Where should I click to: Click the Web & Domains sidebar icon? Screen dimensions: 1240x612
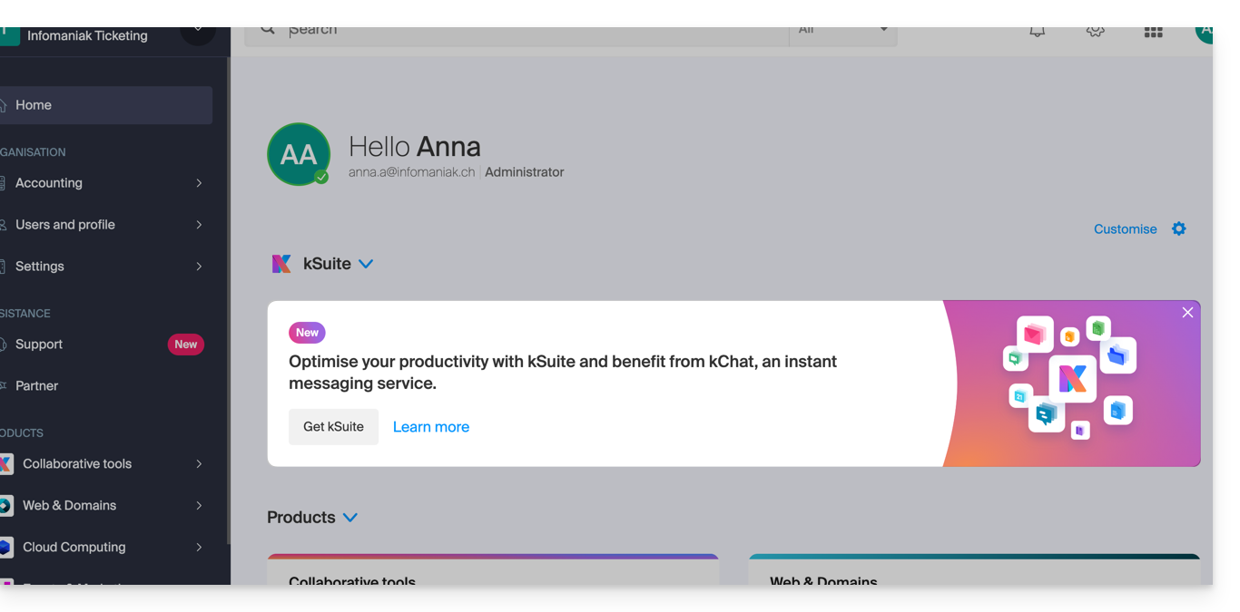6,505
